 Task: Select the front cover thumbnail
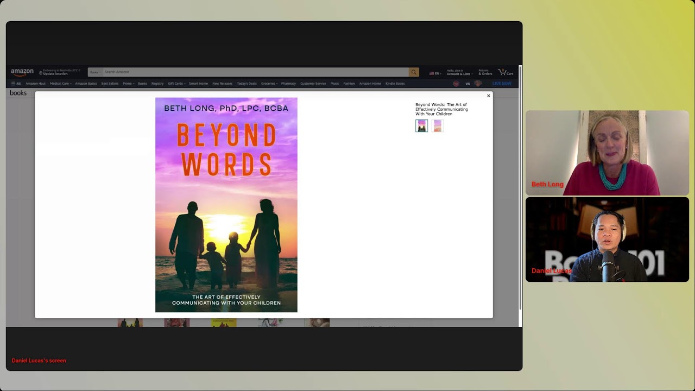point(421,125)
